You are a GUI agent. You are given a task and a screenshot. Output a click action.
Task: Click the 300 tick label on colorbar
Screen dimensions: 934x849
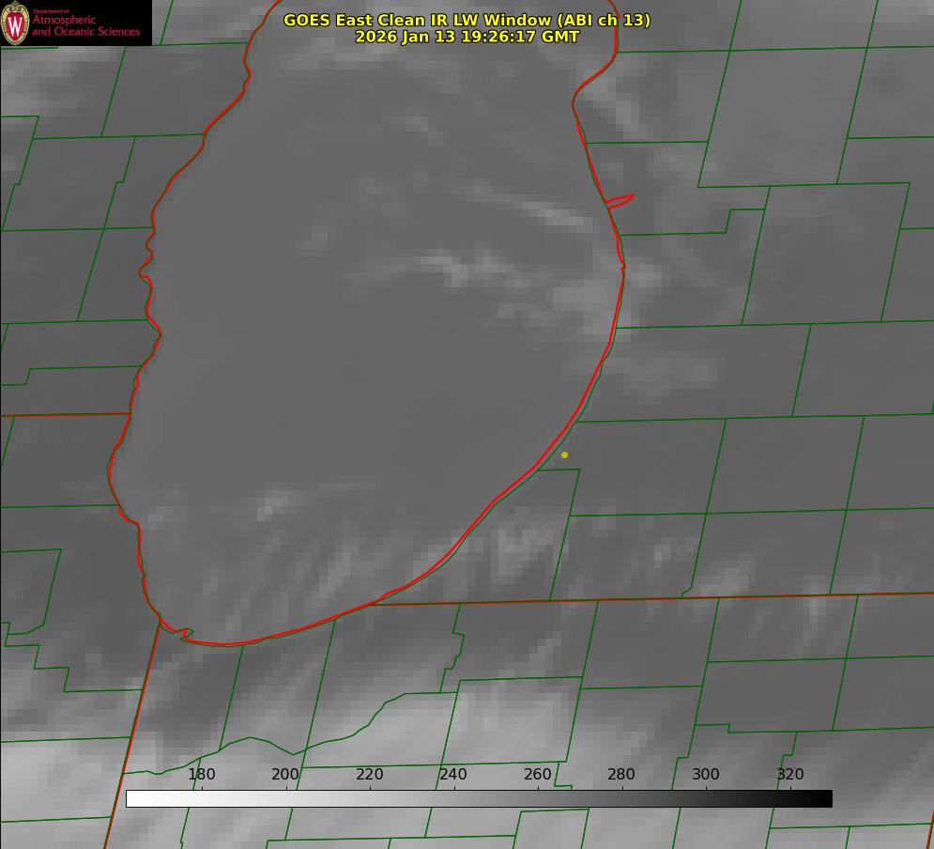tap(706, 775)
